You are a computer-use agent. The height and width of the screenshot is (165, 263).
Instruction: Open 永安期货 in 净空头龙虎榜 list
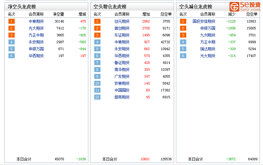click(36, 42)
